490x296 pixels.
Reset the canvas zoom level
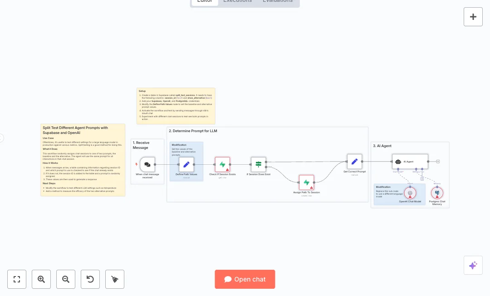click(x=90, y=279)
